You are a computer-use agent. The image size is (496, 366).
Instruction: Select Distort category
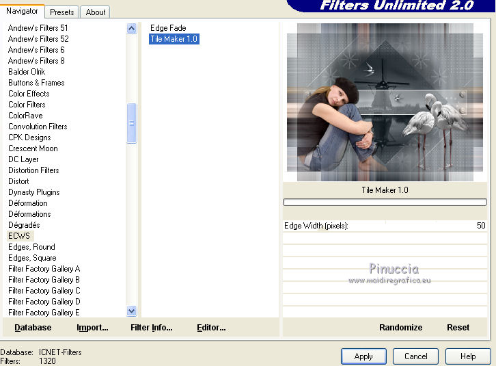(18, 181)
